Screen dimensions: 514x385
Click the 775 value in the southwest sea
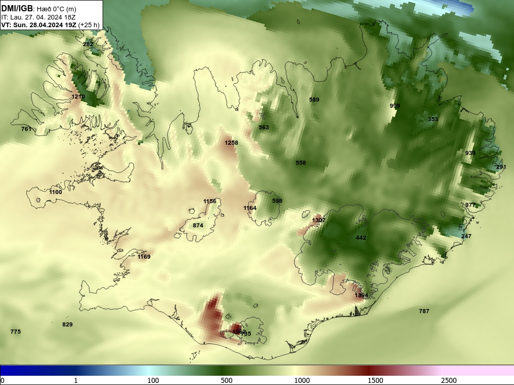pyautogui.click(x=15, y=332)
